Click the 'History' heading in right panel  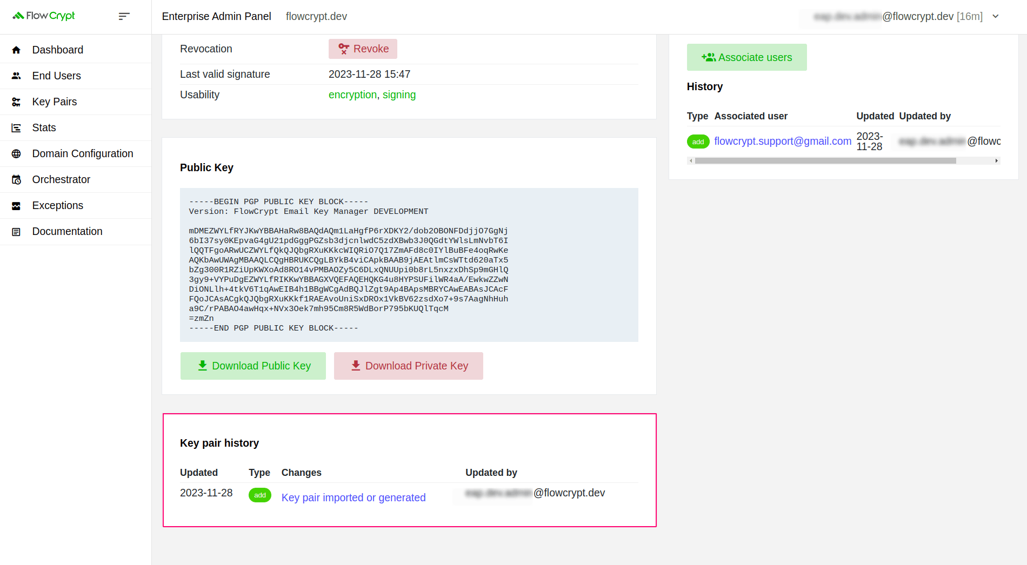coord(705,87)
